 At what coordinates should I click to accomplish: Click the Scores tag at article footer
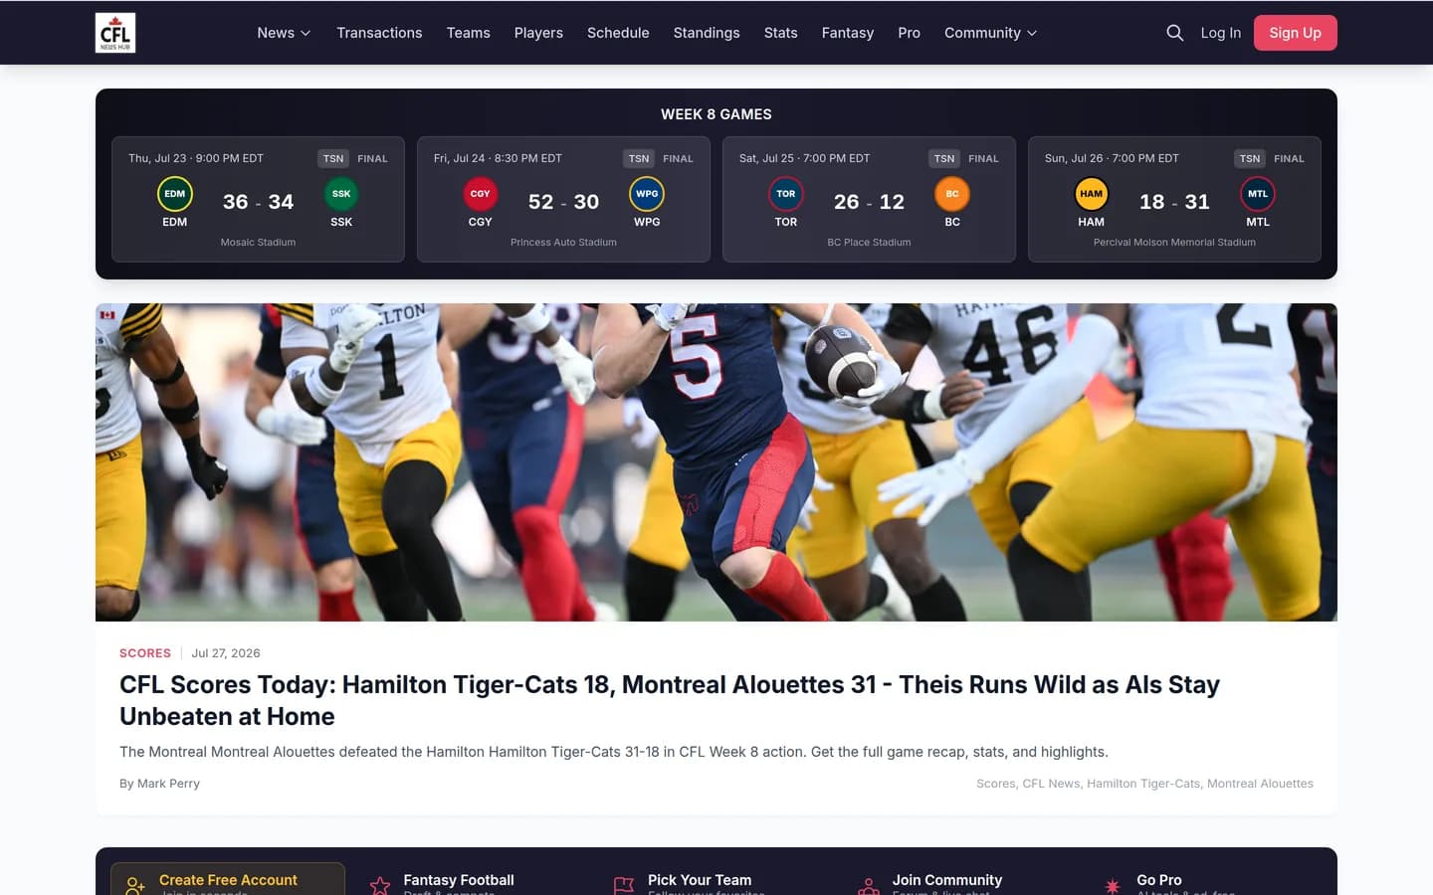(x=995, y=784)
